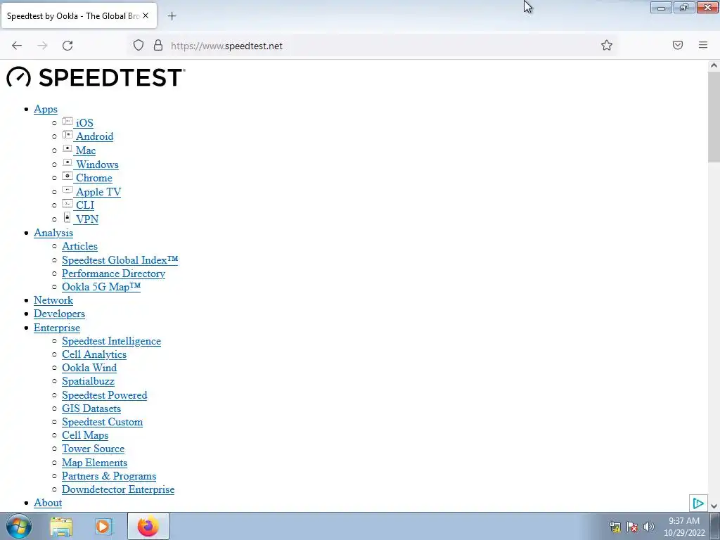Open the Chrome extension link

(94, 178)
